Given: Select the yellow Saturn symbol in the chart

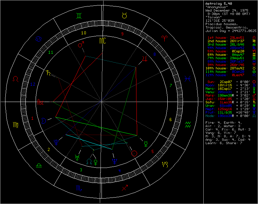Looking at the screenshot, I should (48, 73).
